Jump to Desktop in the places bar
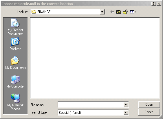Viewport: 163px width, 119px height. click(15, 44)
